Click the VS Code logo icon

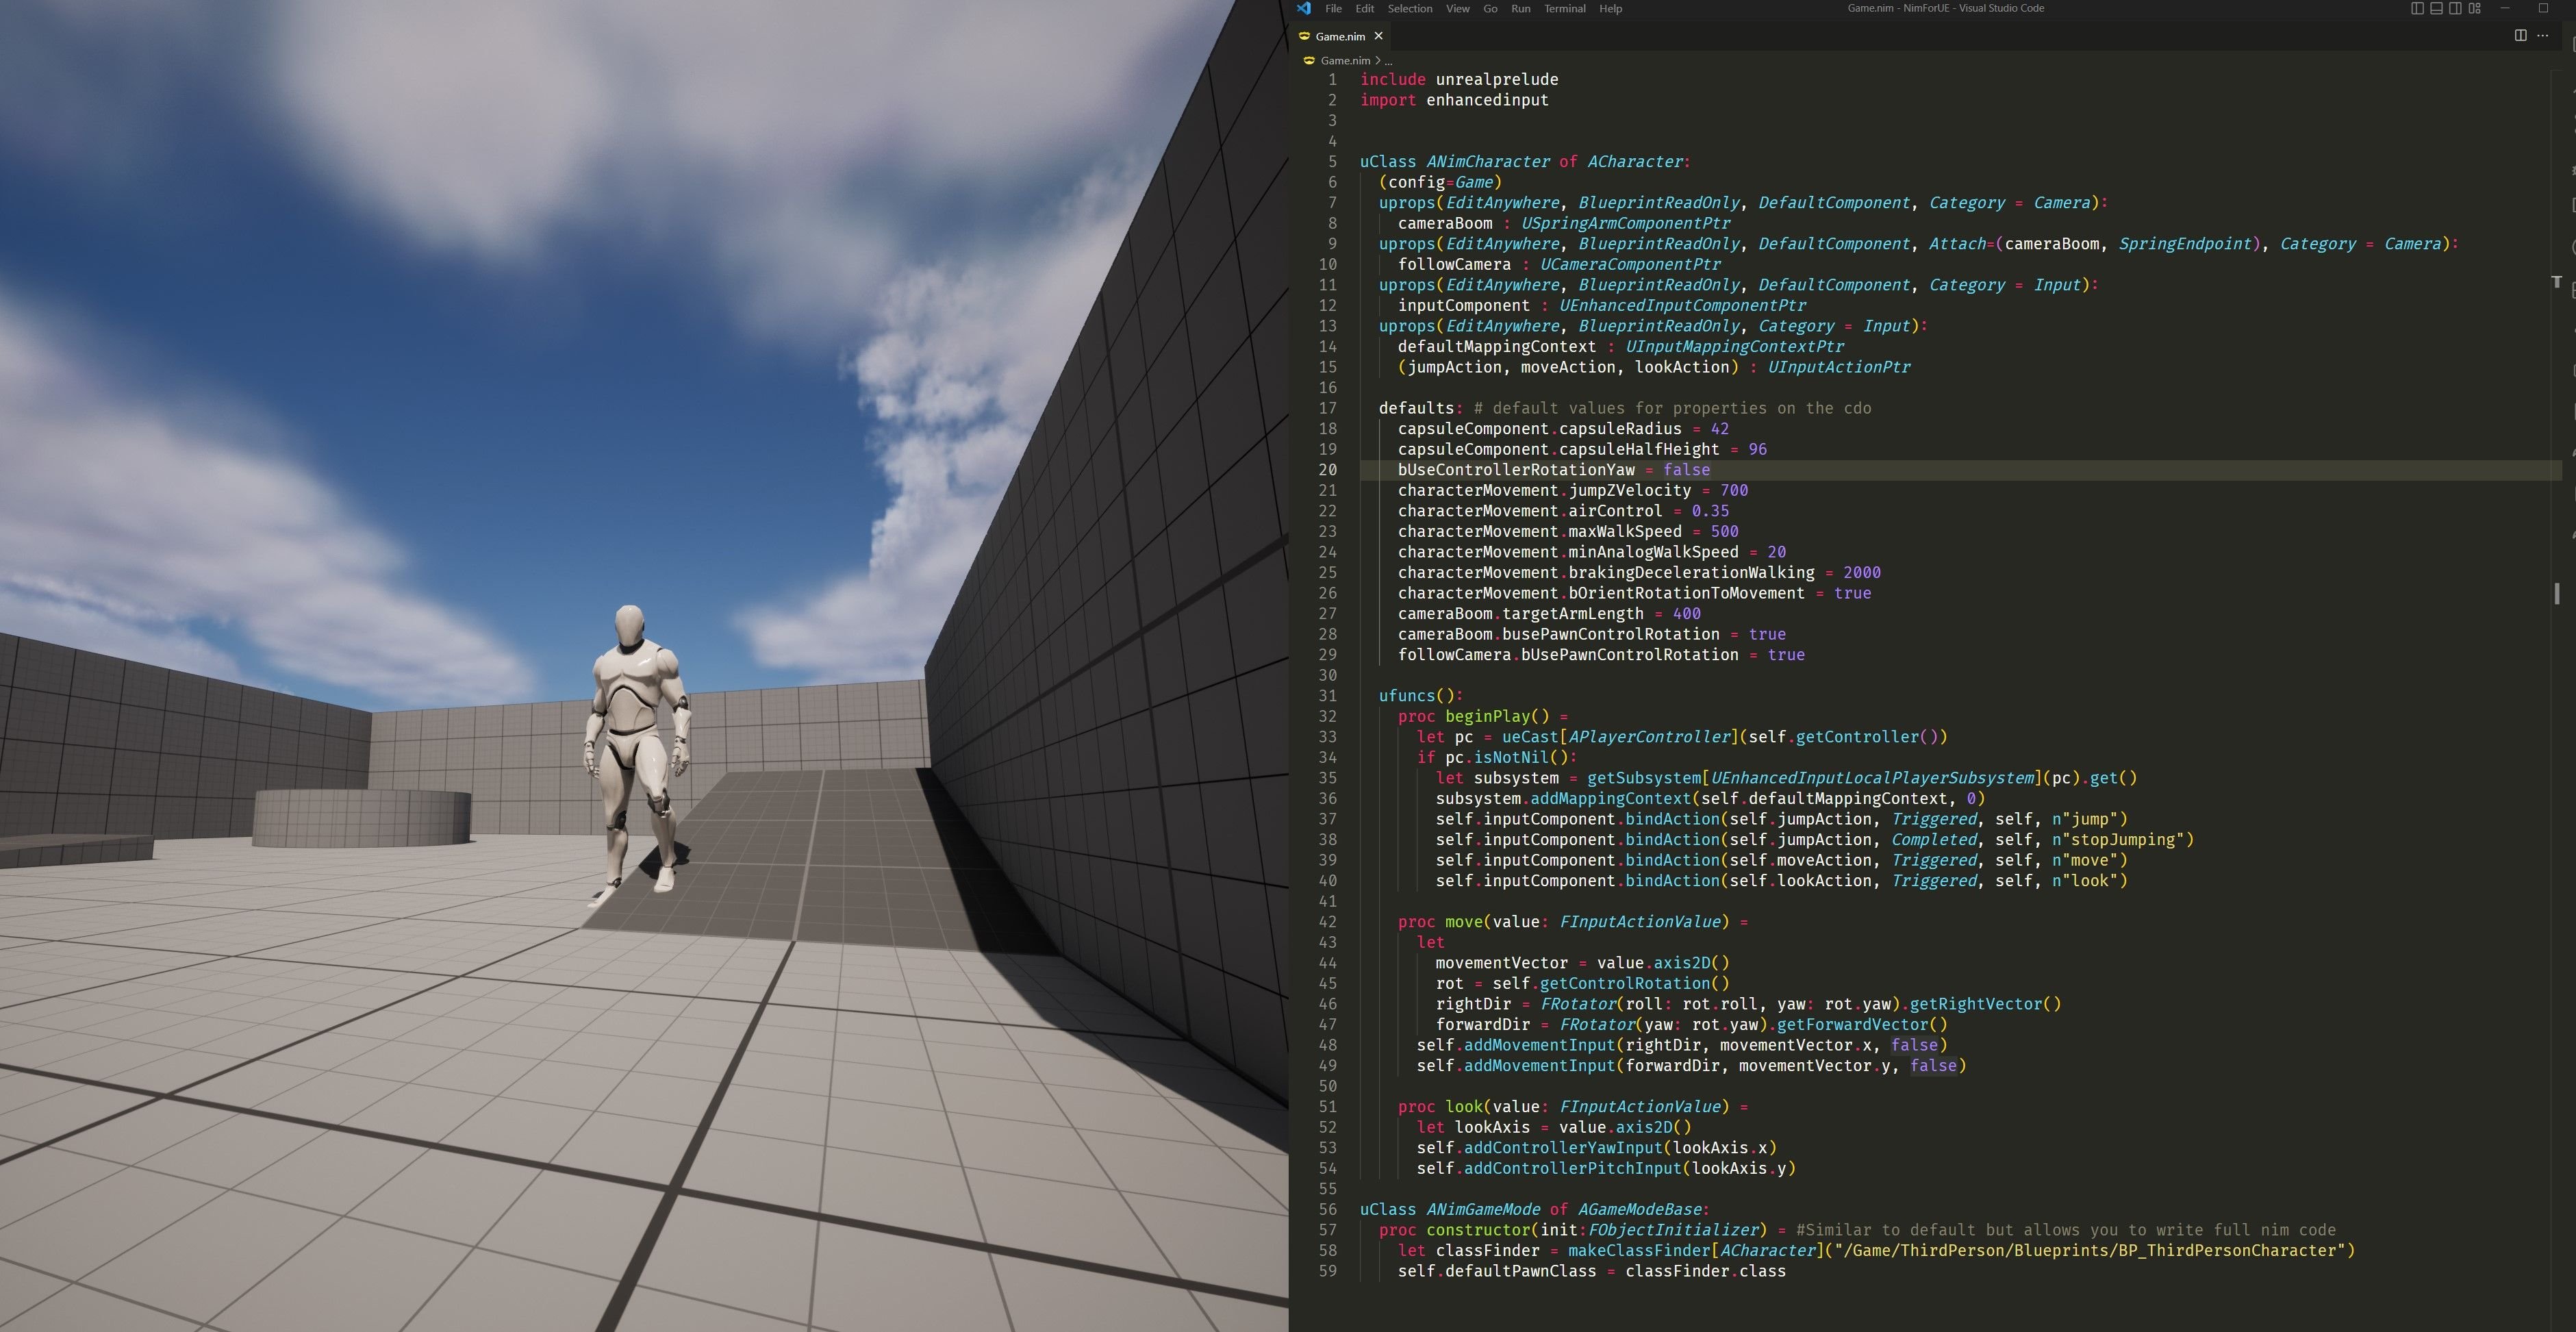(1303, 8)
